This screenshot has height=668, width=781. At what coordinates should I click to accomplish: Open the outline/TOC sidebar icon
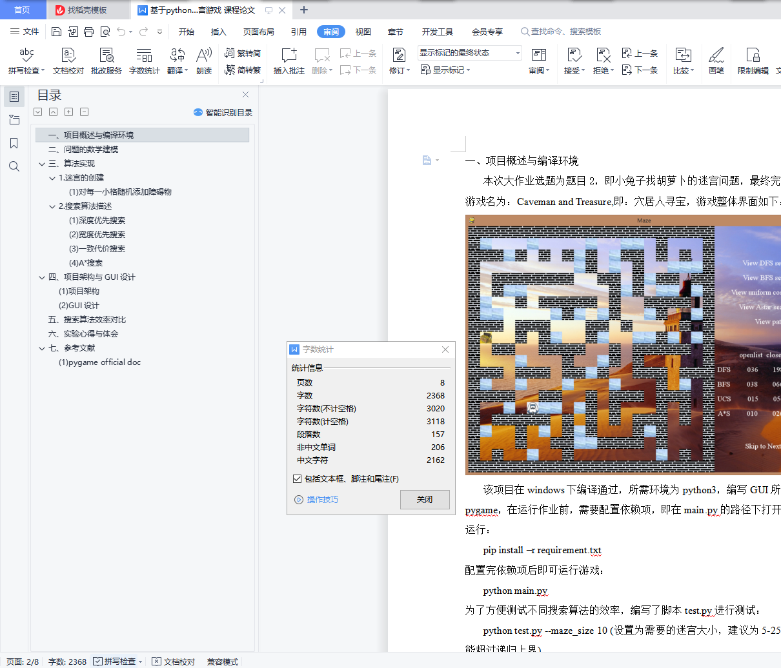pyautogui.click(x=14, y=97)
